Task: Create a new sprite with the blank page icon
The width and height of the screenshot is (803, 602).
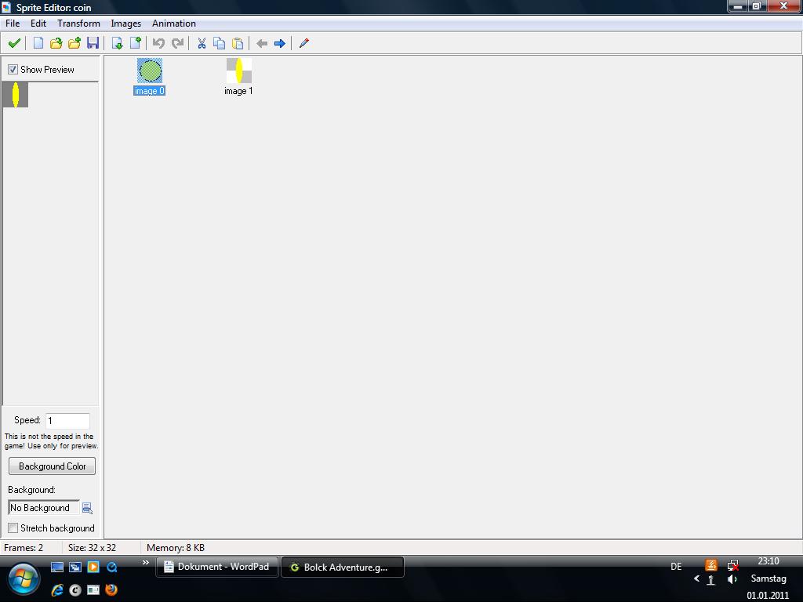Action: point(38,43)
